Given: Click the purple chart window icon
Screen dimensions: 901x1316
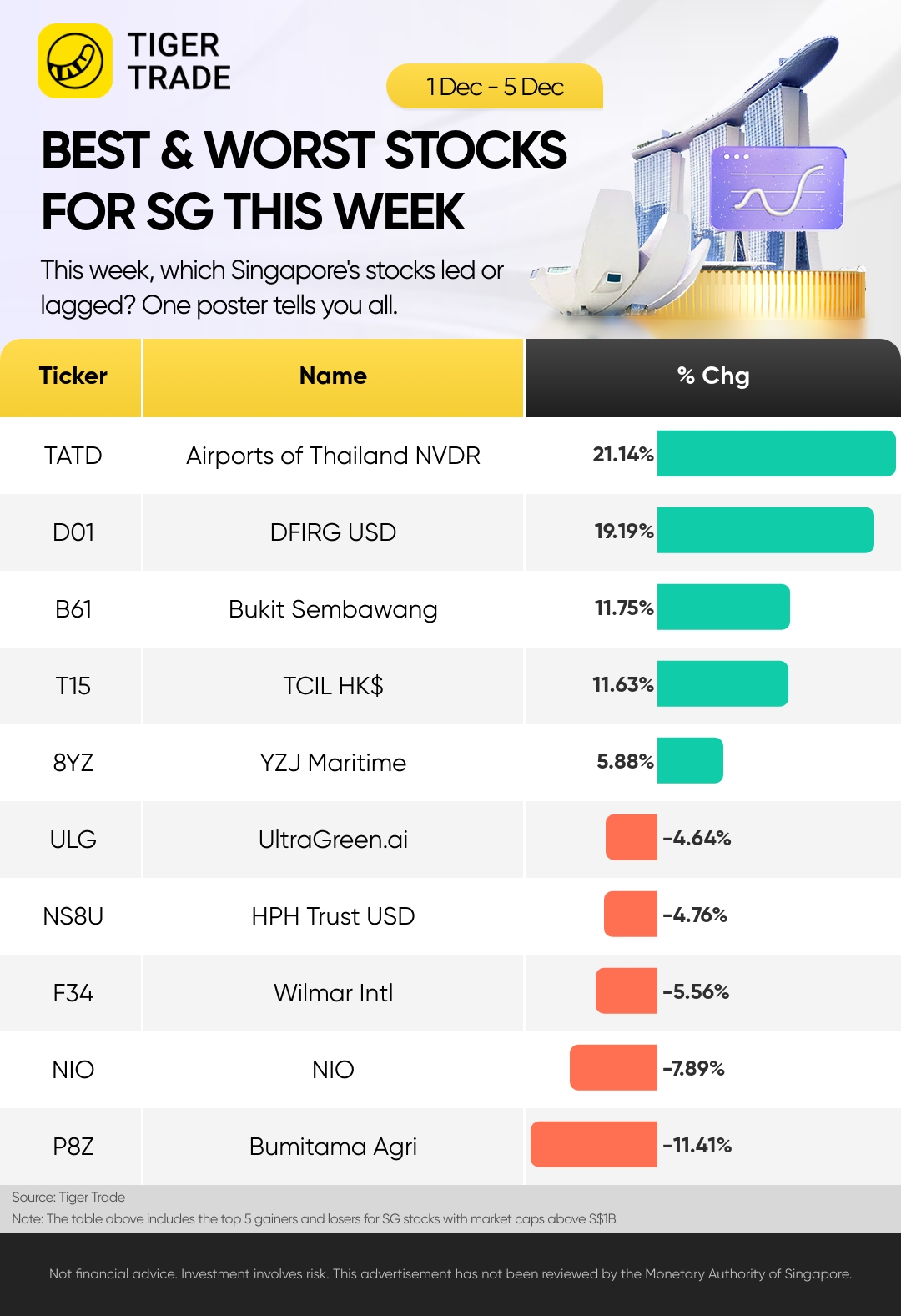Looking at the screenshot, I should (x=778, y=189).
